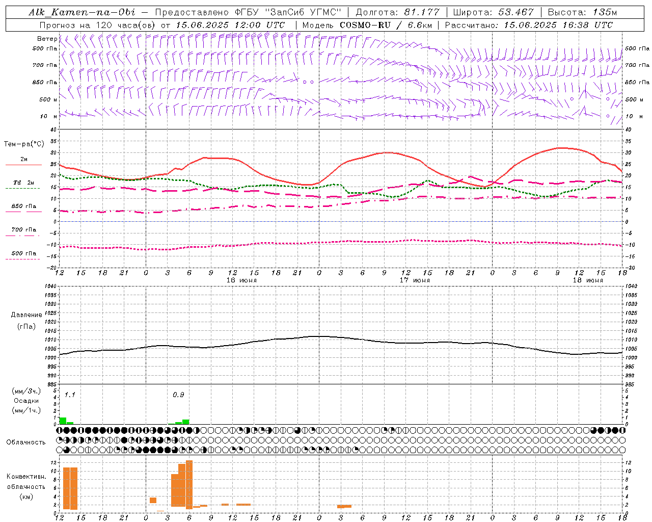Click the 17 июня date label
This screenshot has height=522, width=652.
coord(415,280)
